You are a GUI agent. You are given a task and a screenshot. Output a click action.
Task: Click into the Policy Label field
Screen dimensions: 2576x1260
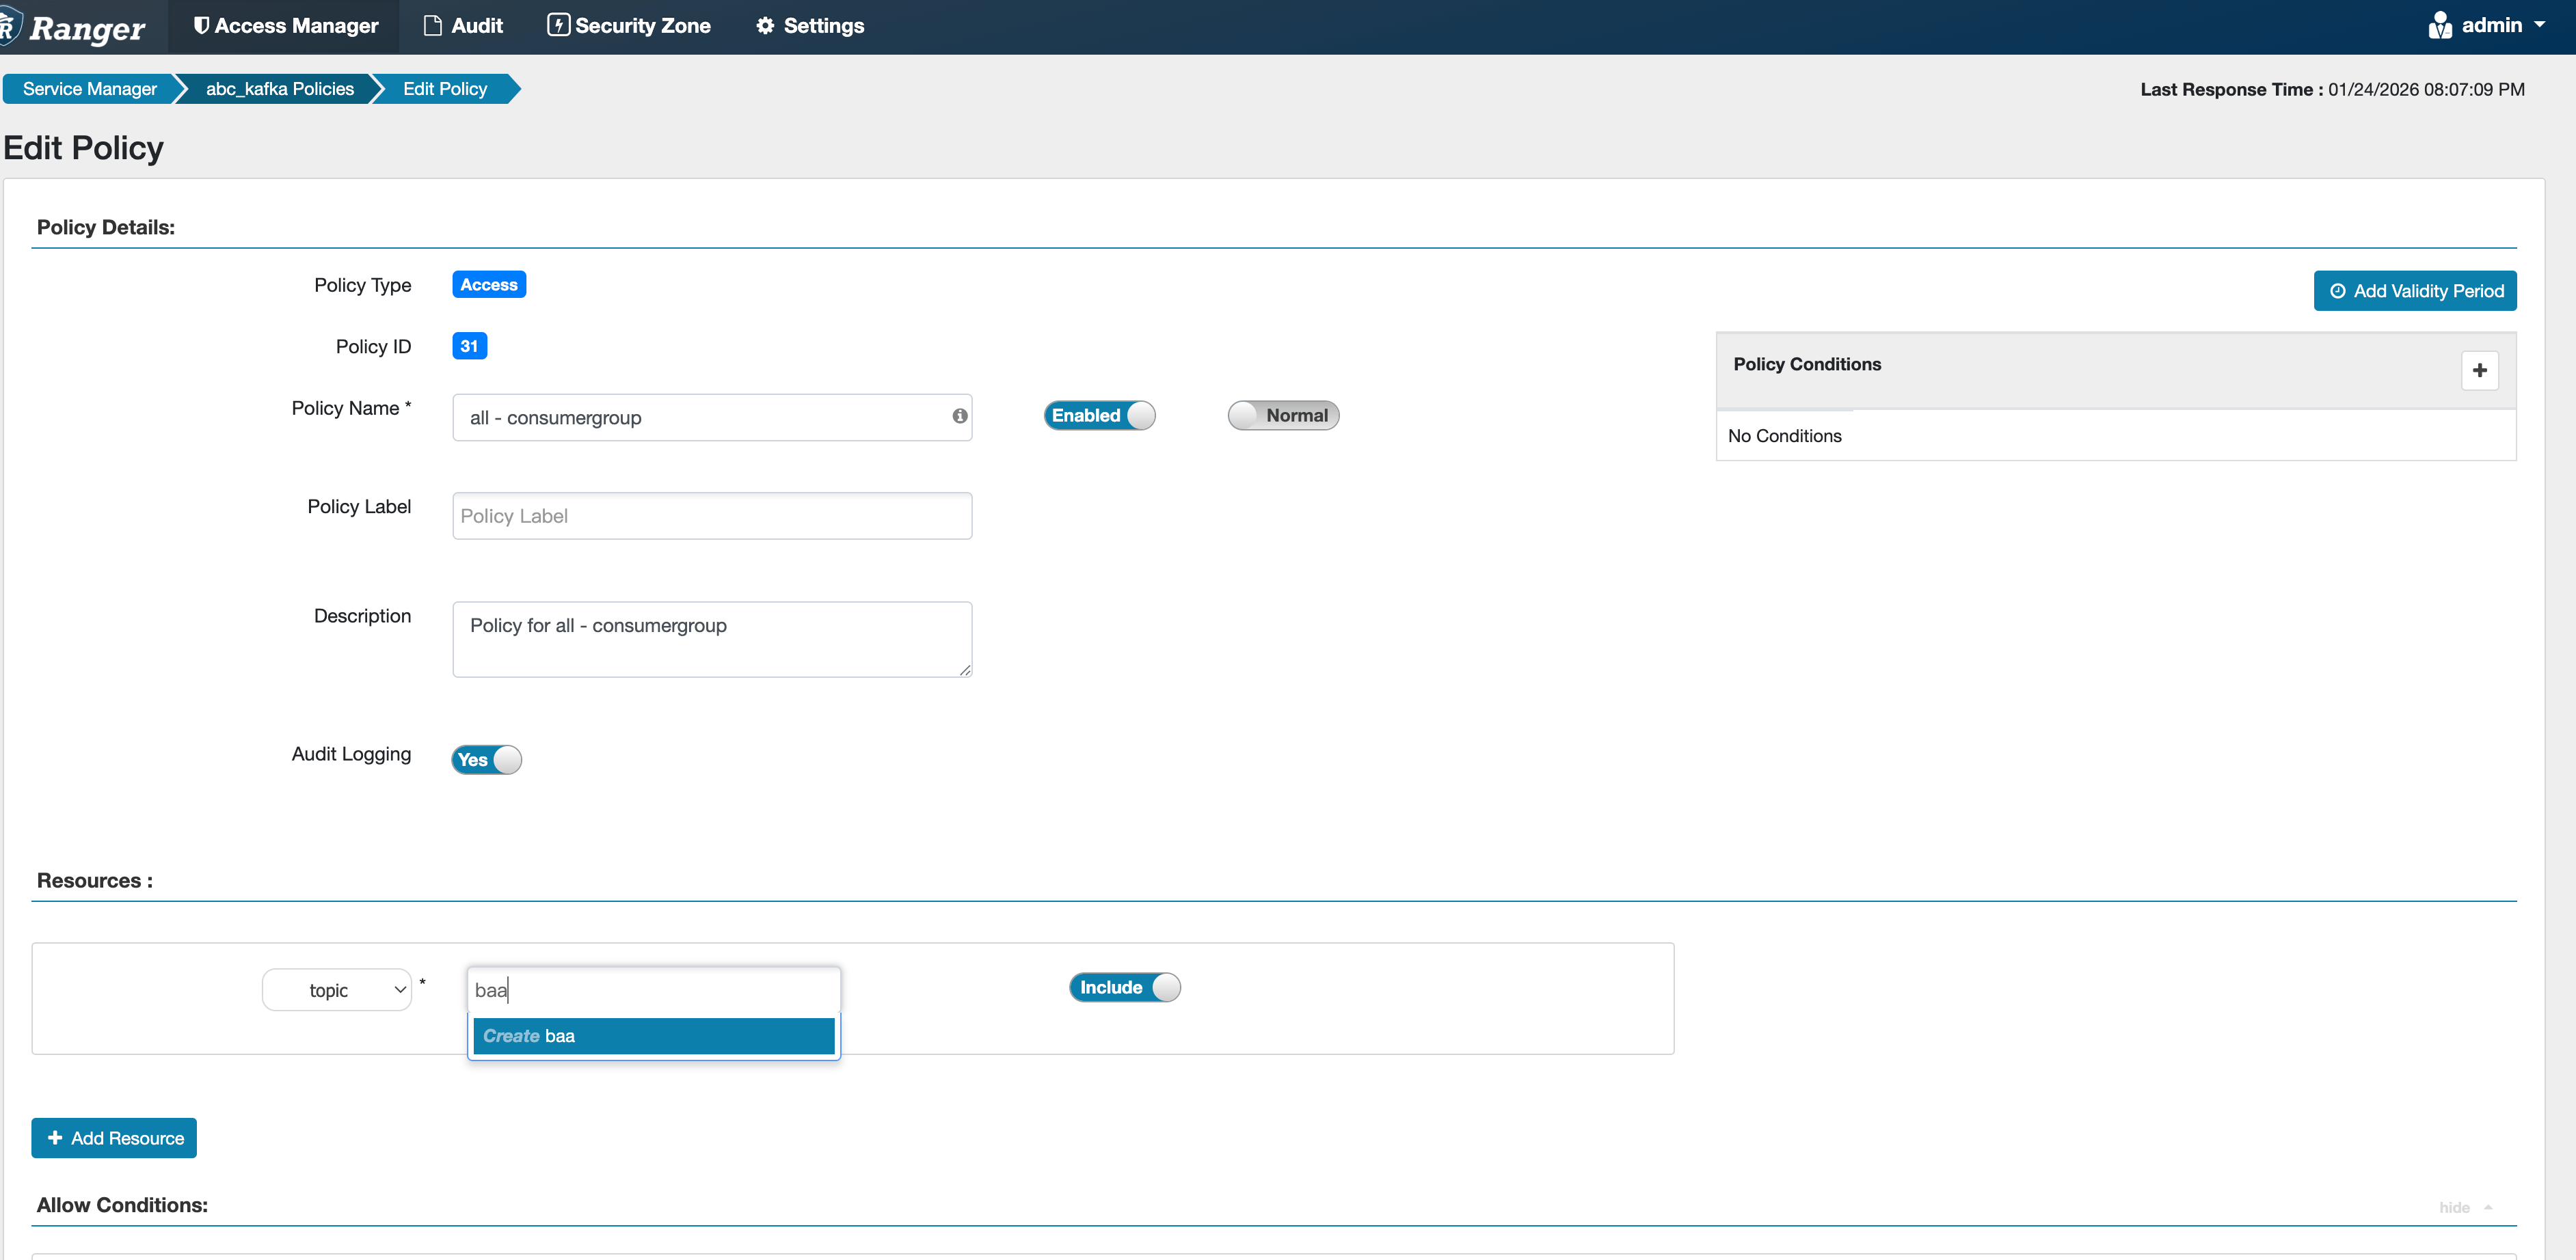pos(712,516)
